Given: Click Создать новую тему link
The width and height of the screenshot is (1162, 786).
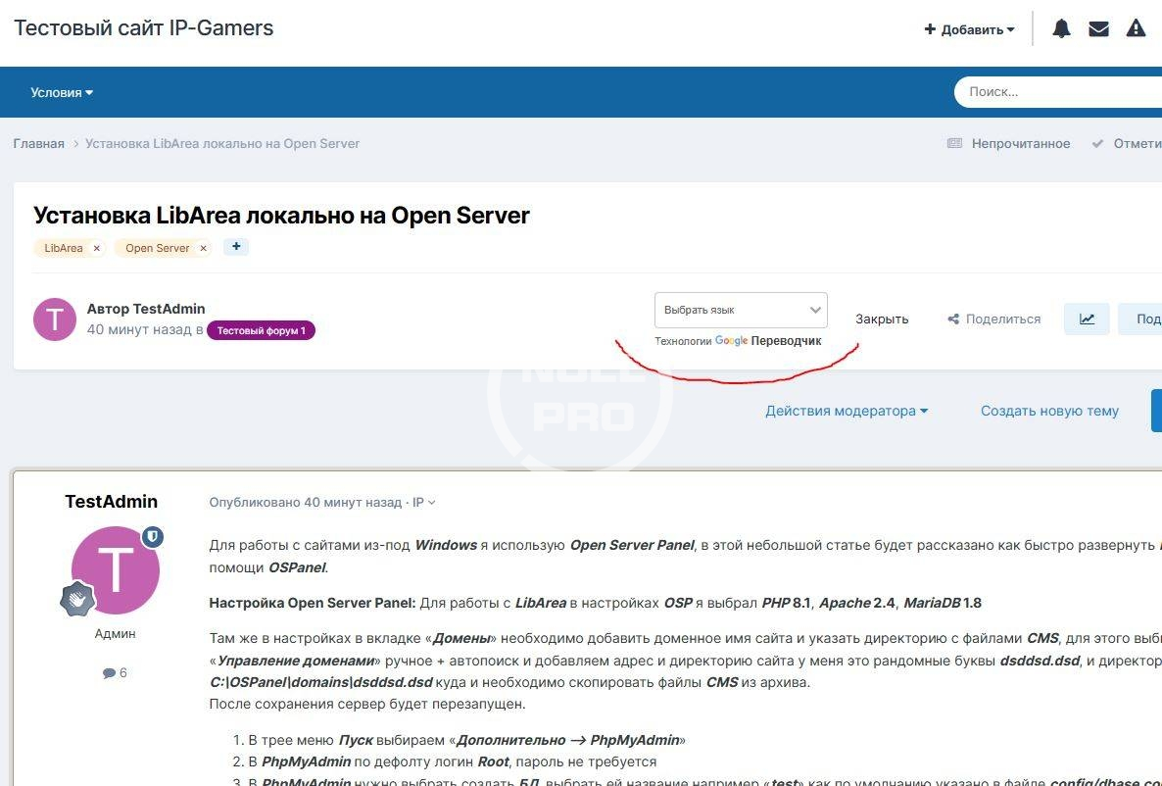Looking at the screenshot, I should [x=1049, y=411].
